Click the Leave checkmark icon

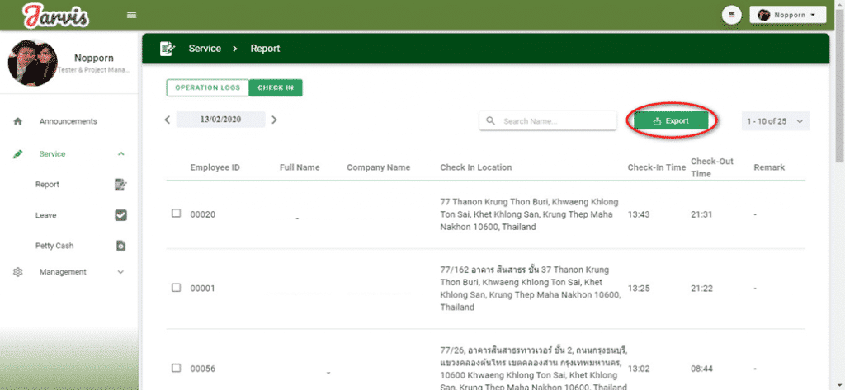click(x=120, y=215)
